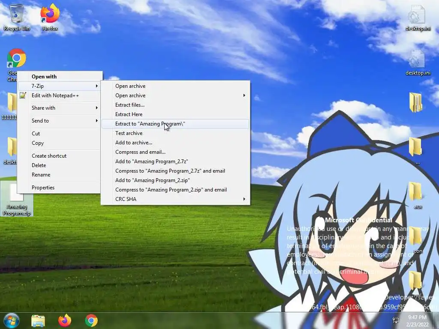Select Add to "Amazing Program_2.7z"
The height and width of the screenshot is (329, 439).
[175, 162]
